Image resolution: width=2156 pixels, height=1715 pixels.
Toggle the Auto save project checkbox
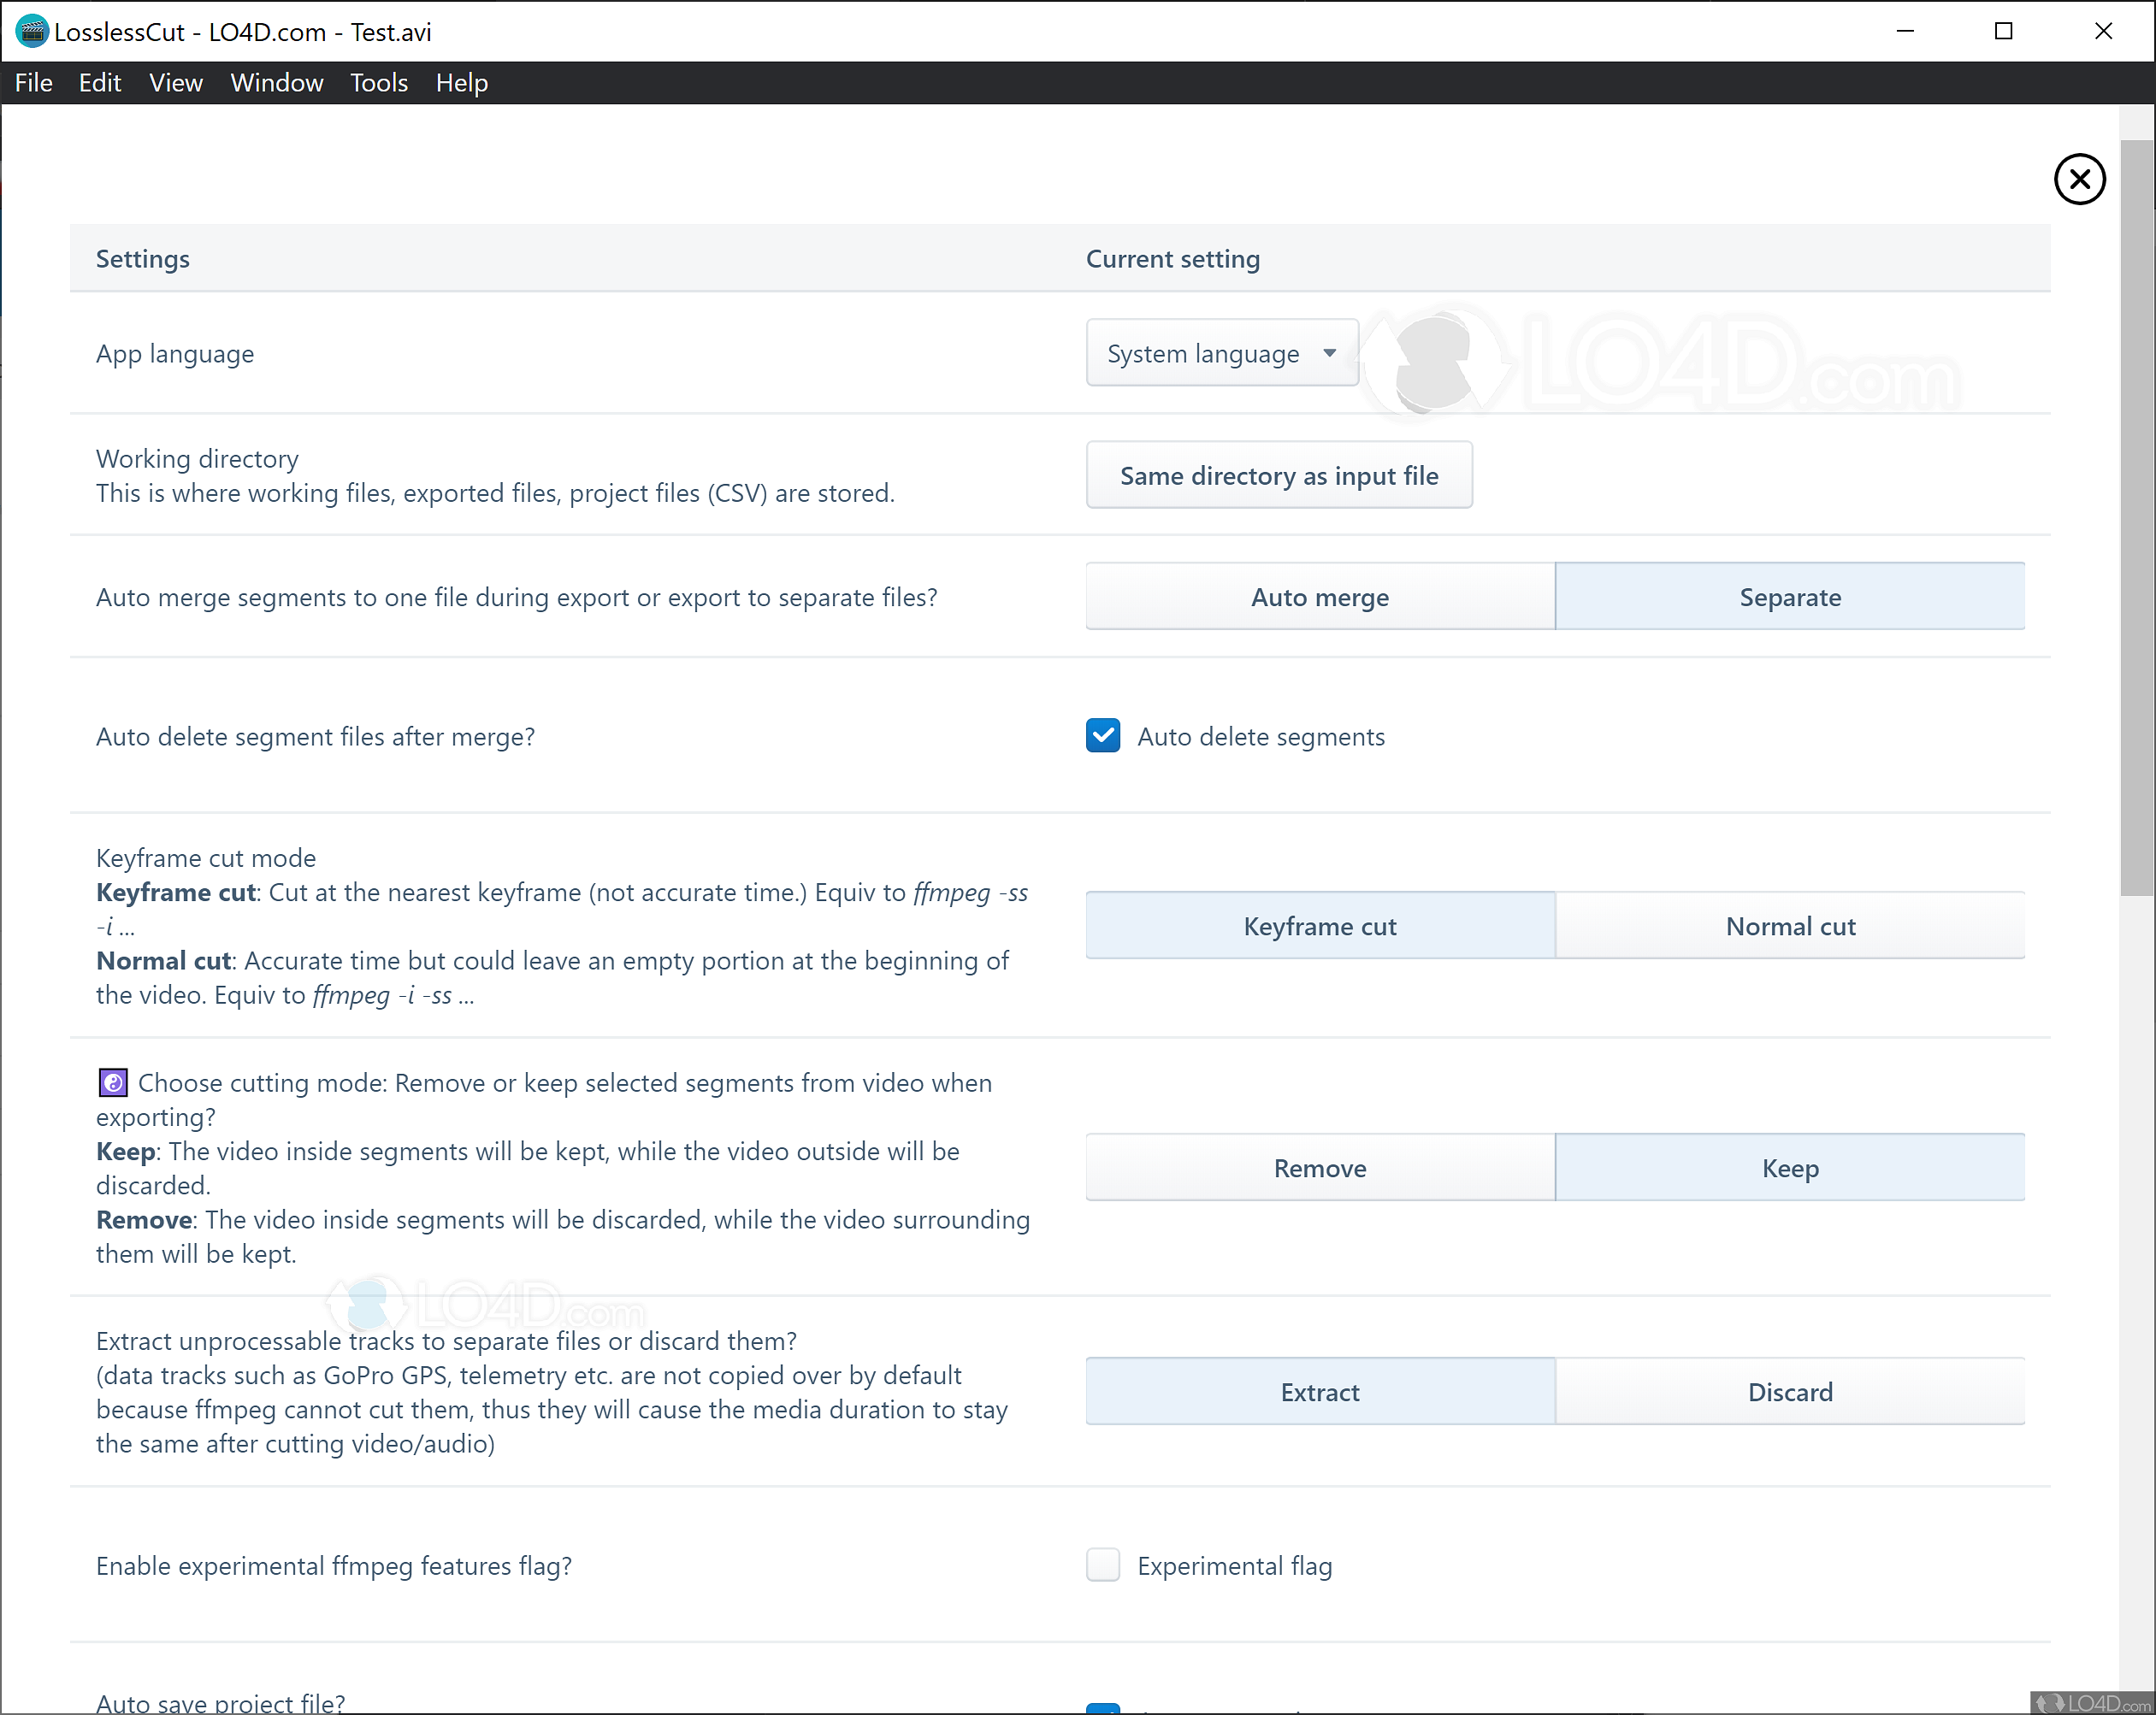[1103, 1707]
